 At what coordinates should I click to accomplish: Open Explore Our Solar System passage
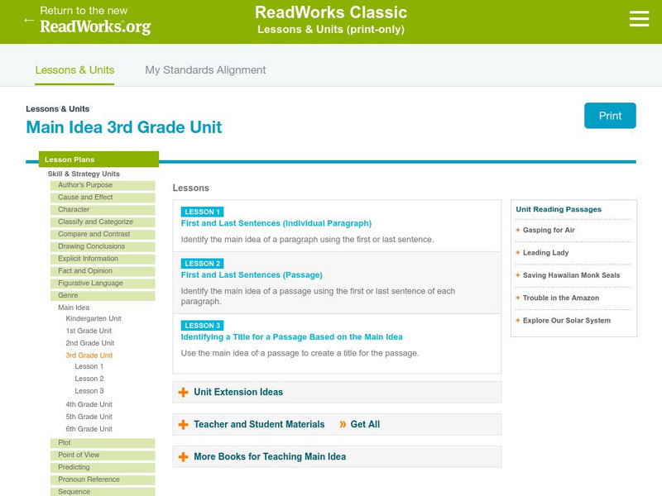pyautogui.click(x=567, y=321)
